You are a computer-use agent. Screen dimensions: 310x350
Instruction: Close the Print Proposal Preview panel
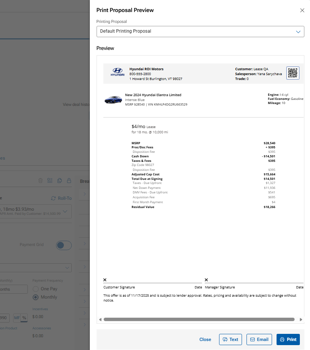tap(302, 11)
